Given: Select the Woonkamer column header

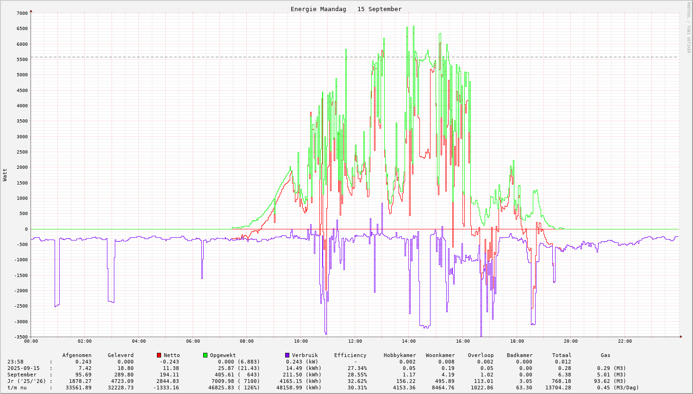Looking at the screenshot, I should 440,355.
